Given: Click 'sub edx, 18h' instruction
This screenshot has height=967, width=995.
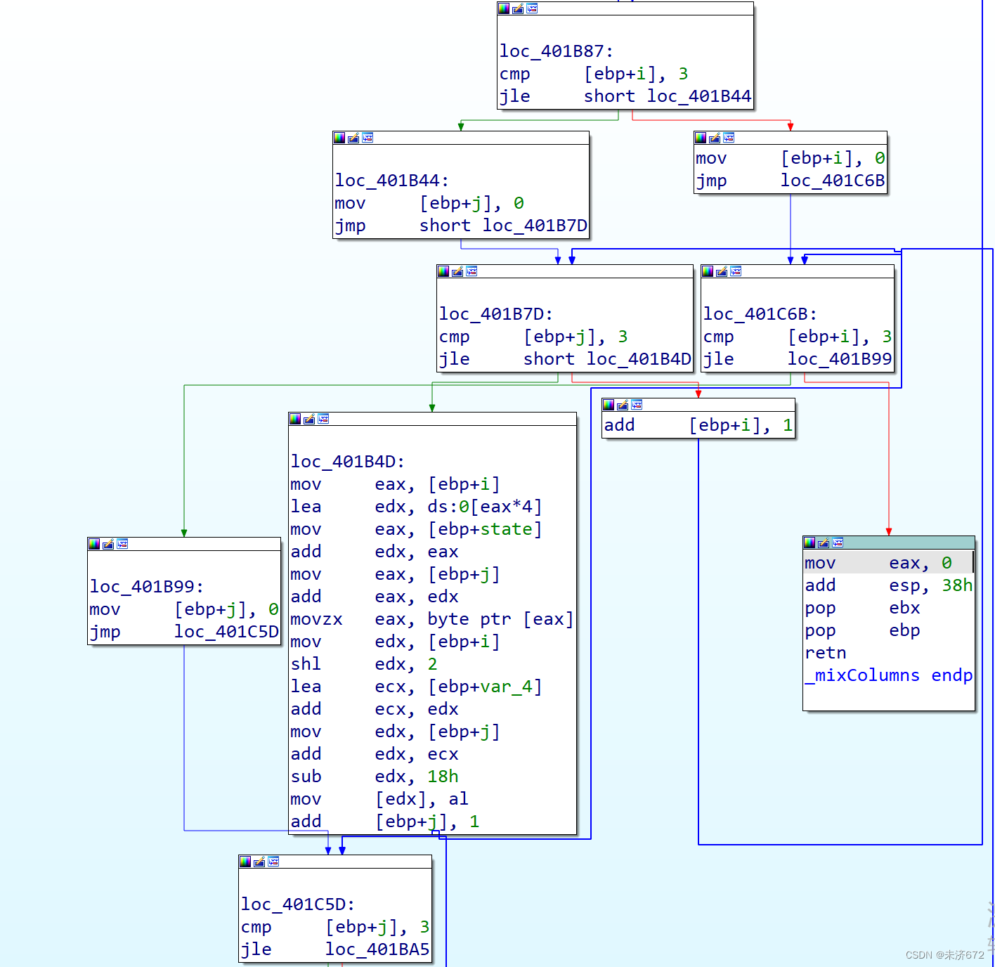Looking at the screenshot, I should tap(375, 777).
